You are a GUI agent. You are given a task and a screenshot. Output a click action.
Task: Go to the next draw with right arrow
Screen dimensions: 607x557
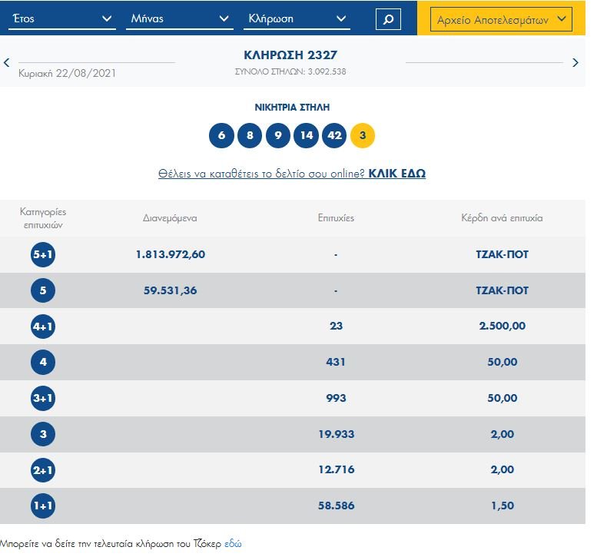pos(575,63)
